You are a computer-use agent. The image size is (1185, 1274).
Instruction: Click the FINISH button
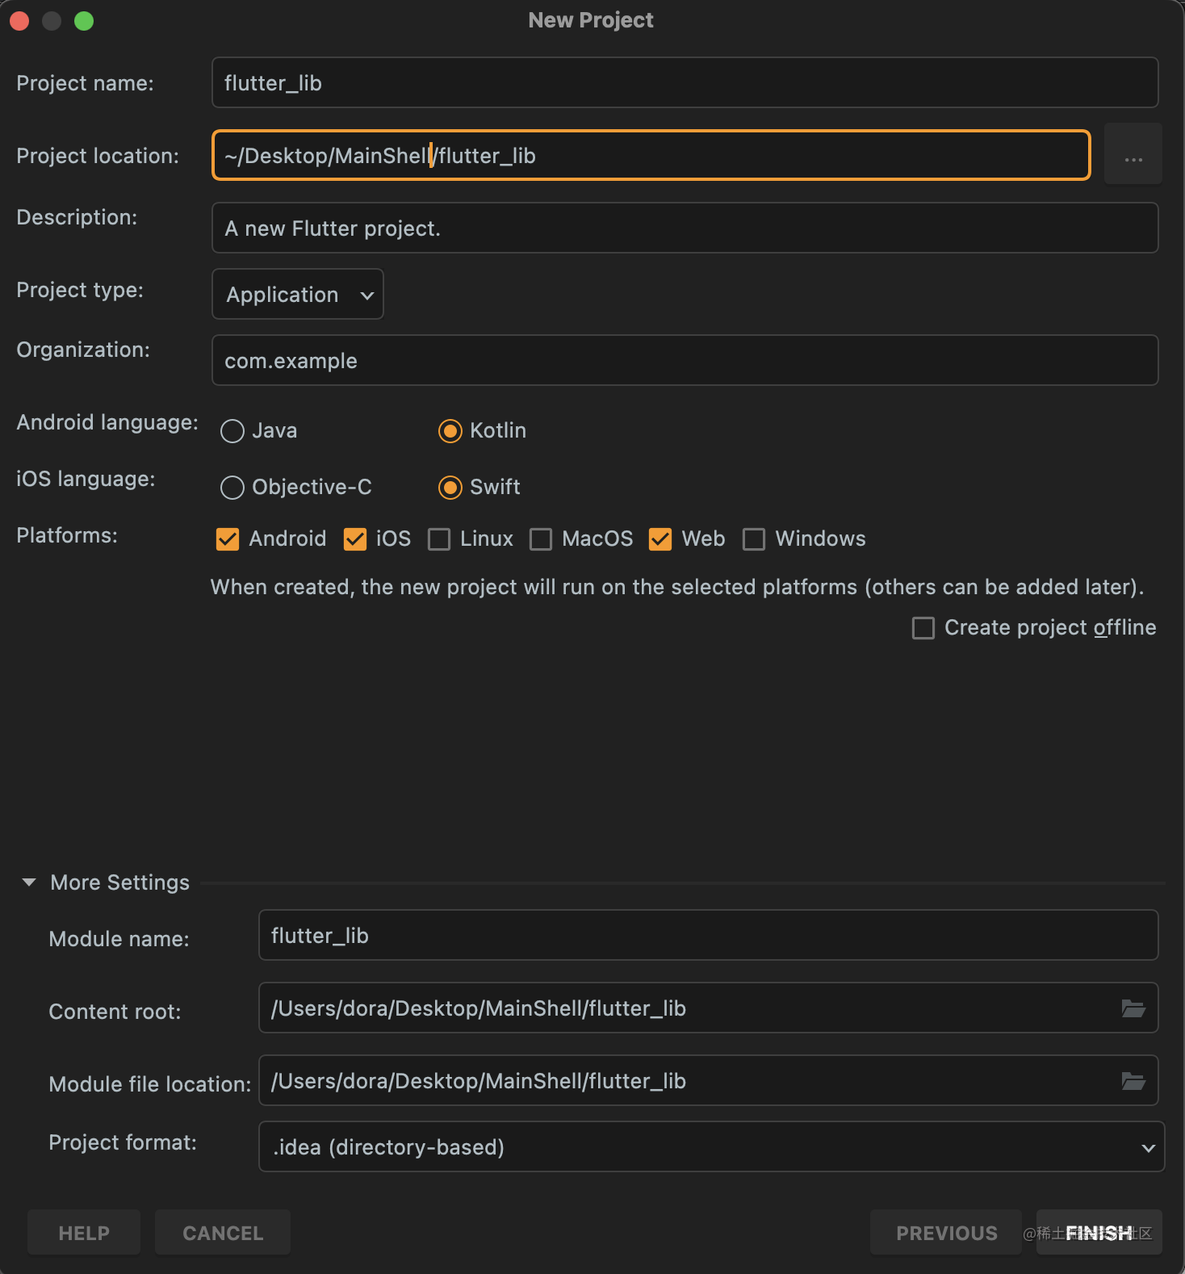(1099, 1232)
